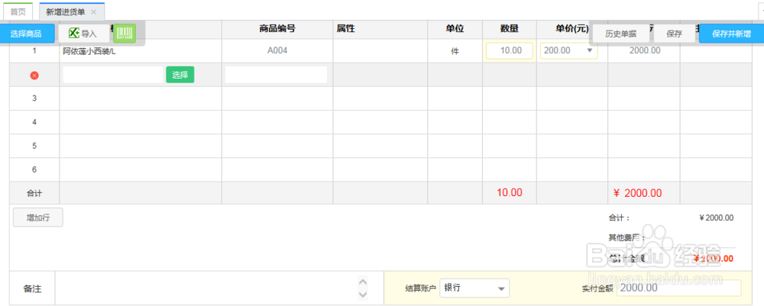Close the 新增进货单 tab
The height and width of the screenshot is (306, 764).
coord(94,12)
